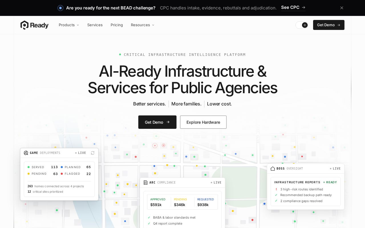The height and width of the screenshot is (228, 365).
Task: Expand the Products menu
Action: pos(69,25)
